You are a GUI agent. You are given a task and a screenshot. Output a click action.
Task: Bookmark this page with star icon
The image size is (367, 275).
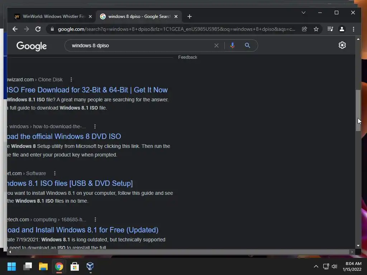tap(316, 29)
